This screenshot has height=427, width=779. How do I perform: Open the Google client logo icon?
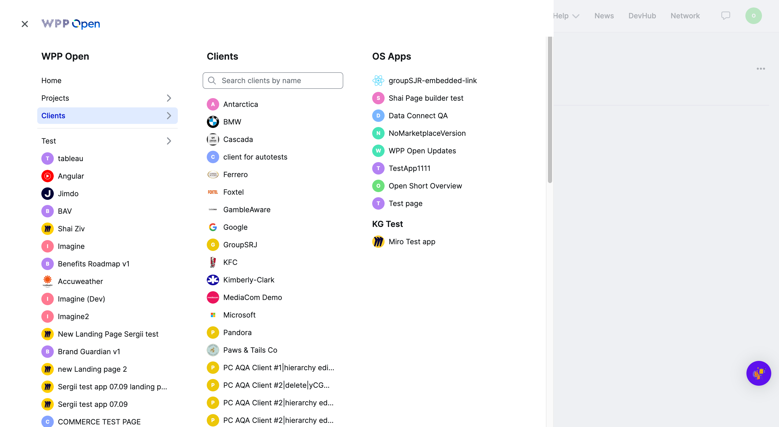tap(213, 227)
